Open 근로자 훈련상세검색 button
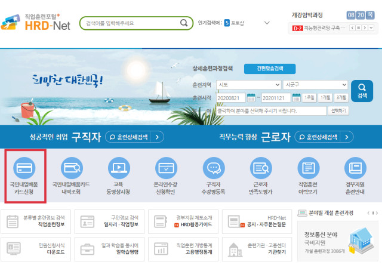Viewport: 382px width, 265px height. (x=324, y=137)
